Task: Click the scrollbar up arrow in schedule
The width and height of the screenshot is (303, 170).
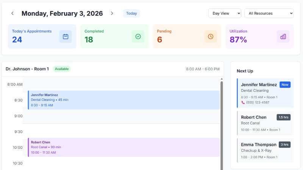Action: [x=222, y=79]
